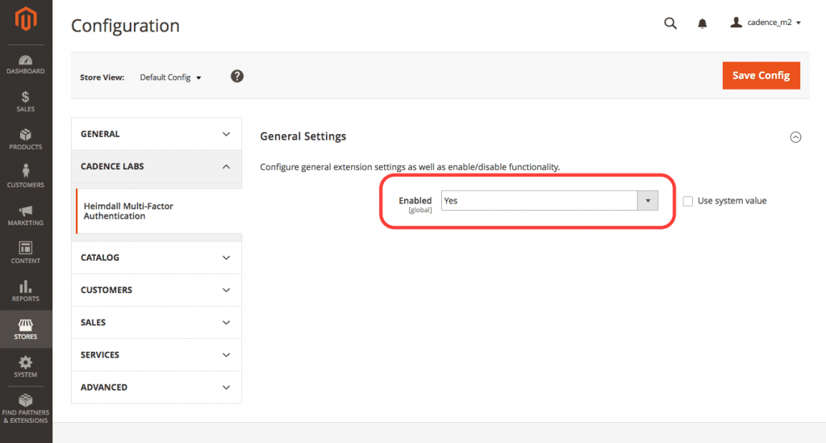Expand the ADVANCED configuration tab
Viewport: 826px width, 443px height.
click(156, 387)
